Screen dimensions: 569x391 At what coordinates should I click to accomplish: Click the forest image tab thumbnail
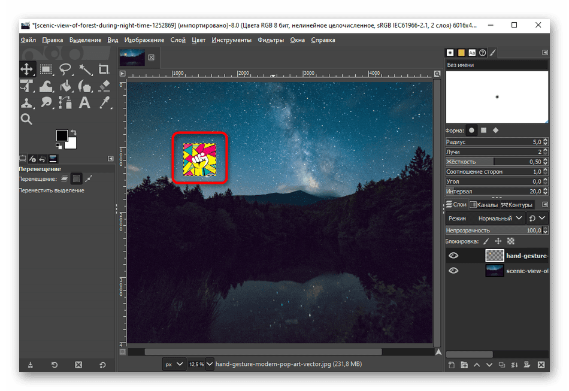point(132,57)
